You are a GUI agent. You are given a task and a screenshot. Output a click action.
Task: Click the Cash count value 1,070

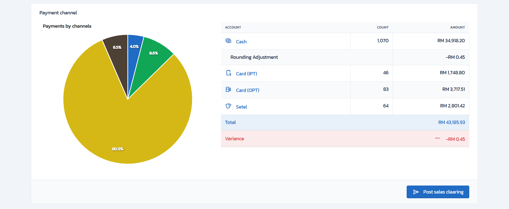click(383, 41)
